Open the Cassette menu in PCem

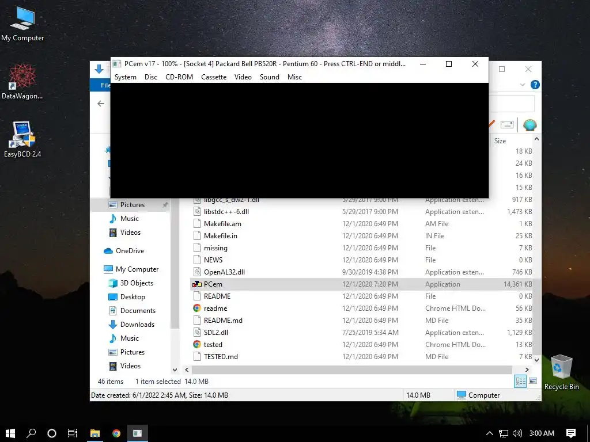tap(214, 77)
